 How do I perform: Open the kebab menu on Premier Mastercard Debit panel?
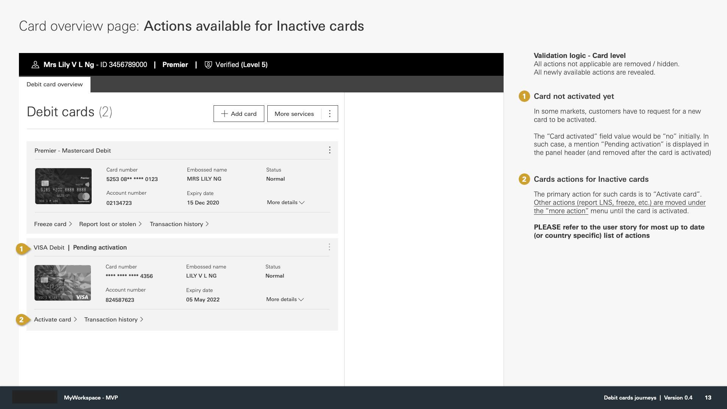click(329, 150)
